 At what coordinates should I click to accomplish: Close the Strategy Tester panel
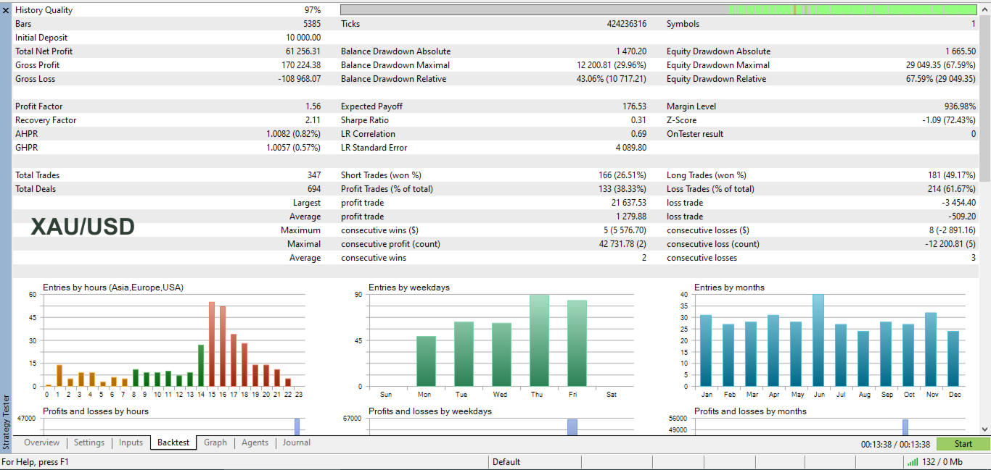click(6, 10)
